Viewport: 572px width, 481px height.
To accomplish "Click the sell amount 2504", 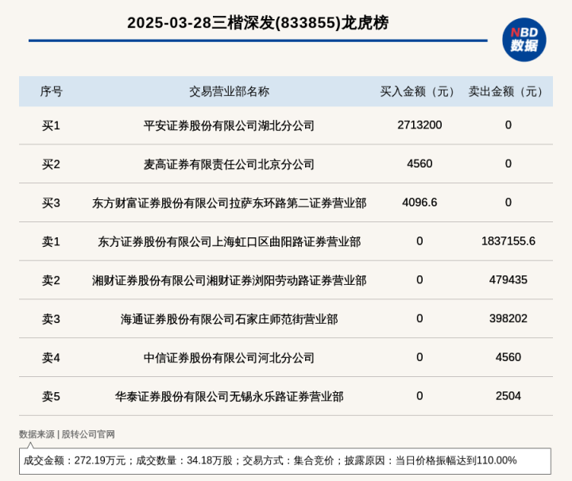I will point(508,396).
